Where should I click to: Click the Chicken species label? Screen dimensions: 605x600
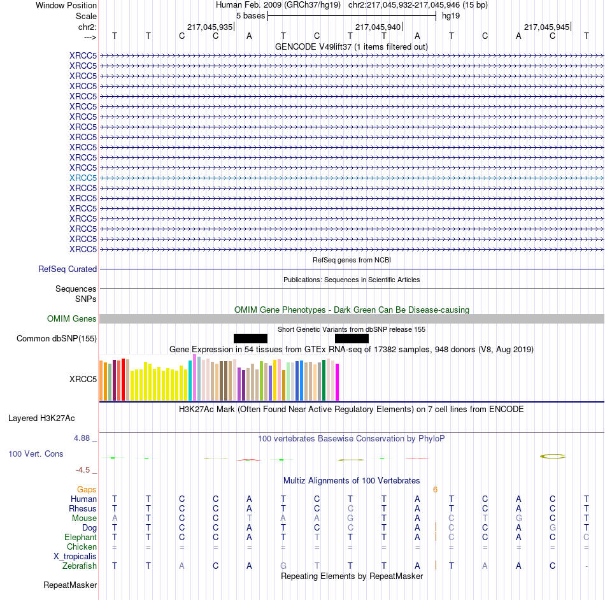(x=82, y=546)
